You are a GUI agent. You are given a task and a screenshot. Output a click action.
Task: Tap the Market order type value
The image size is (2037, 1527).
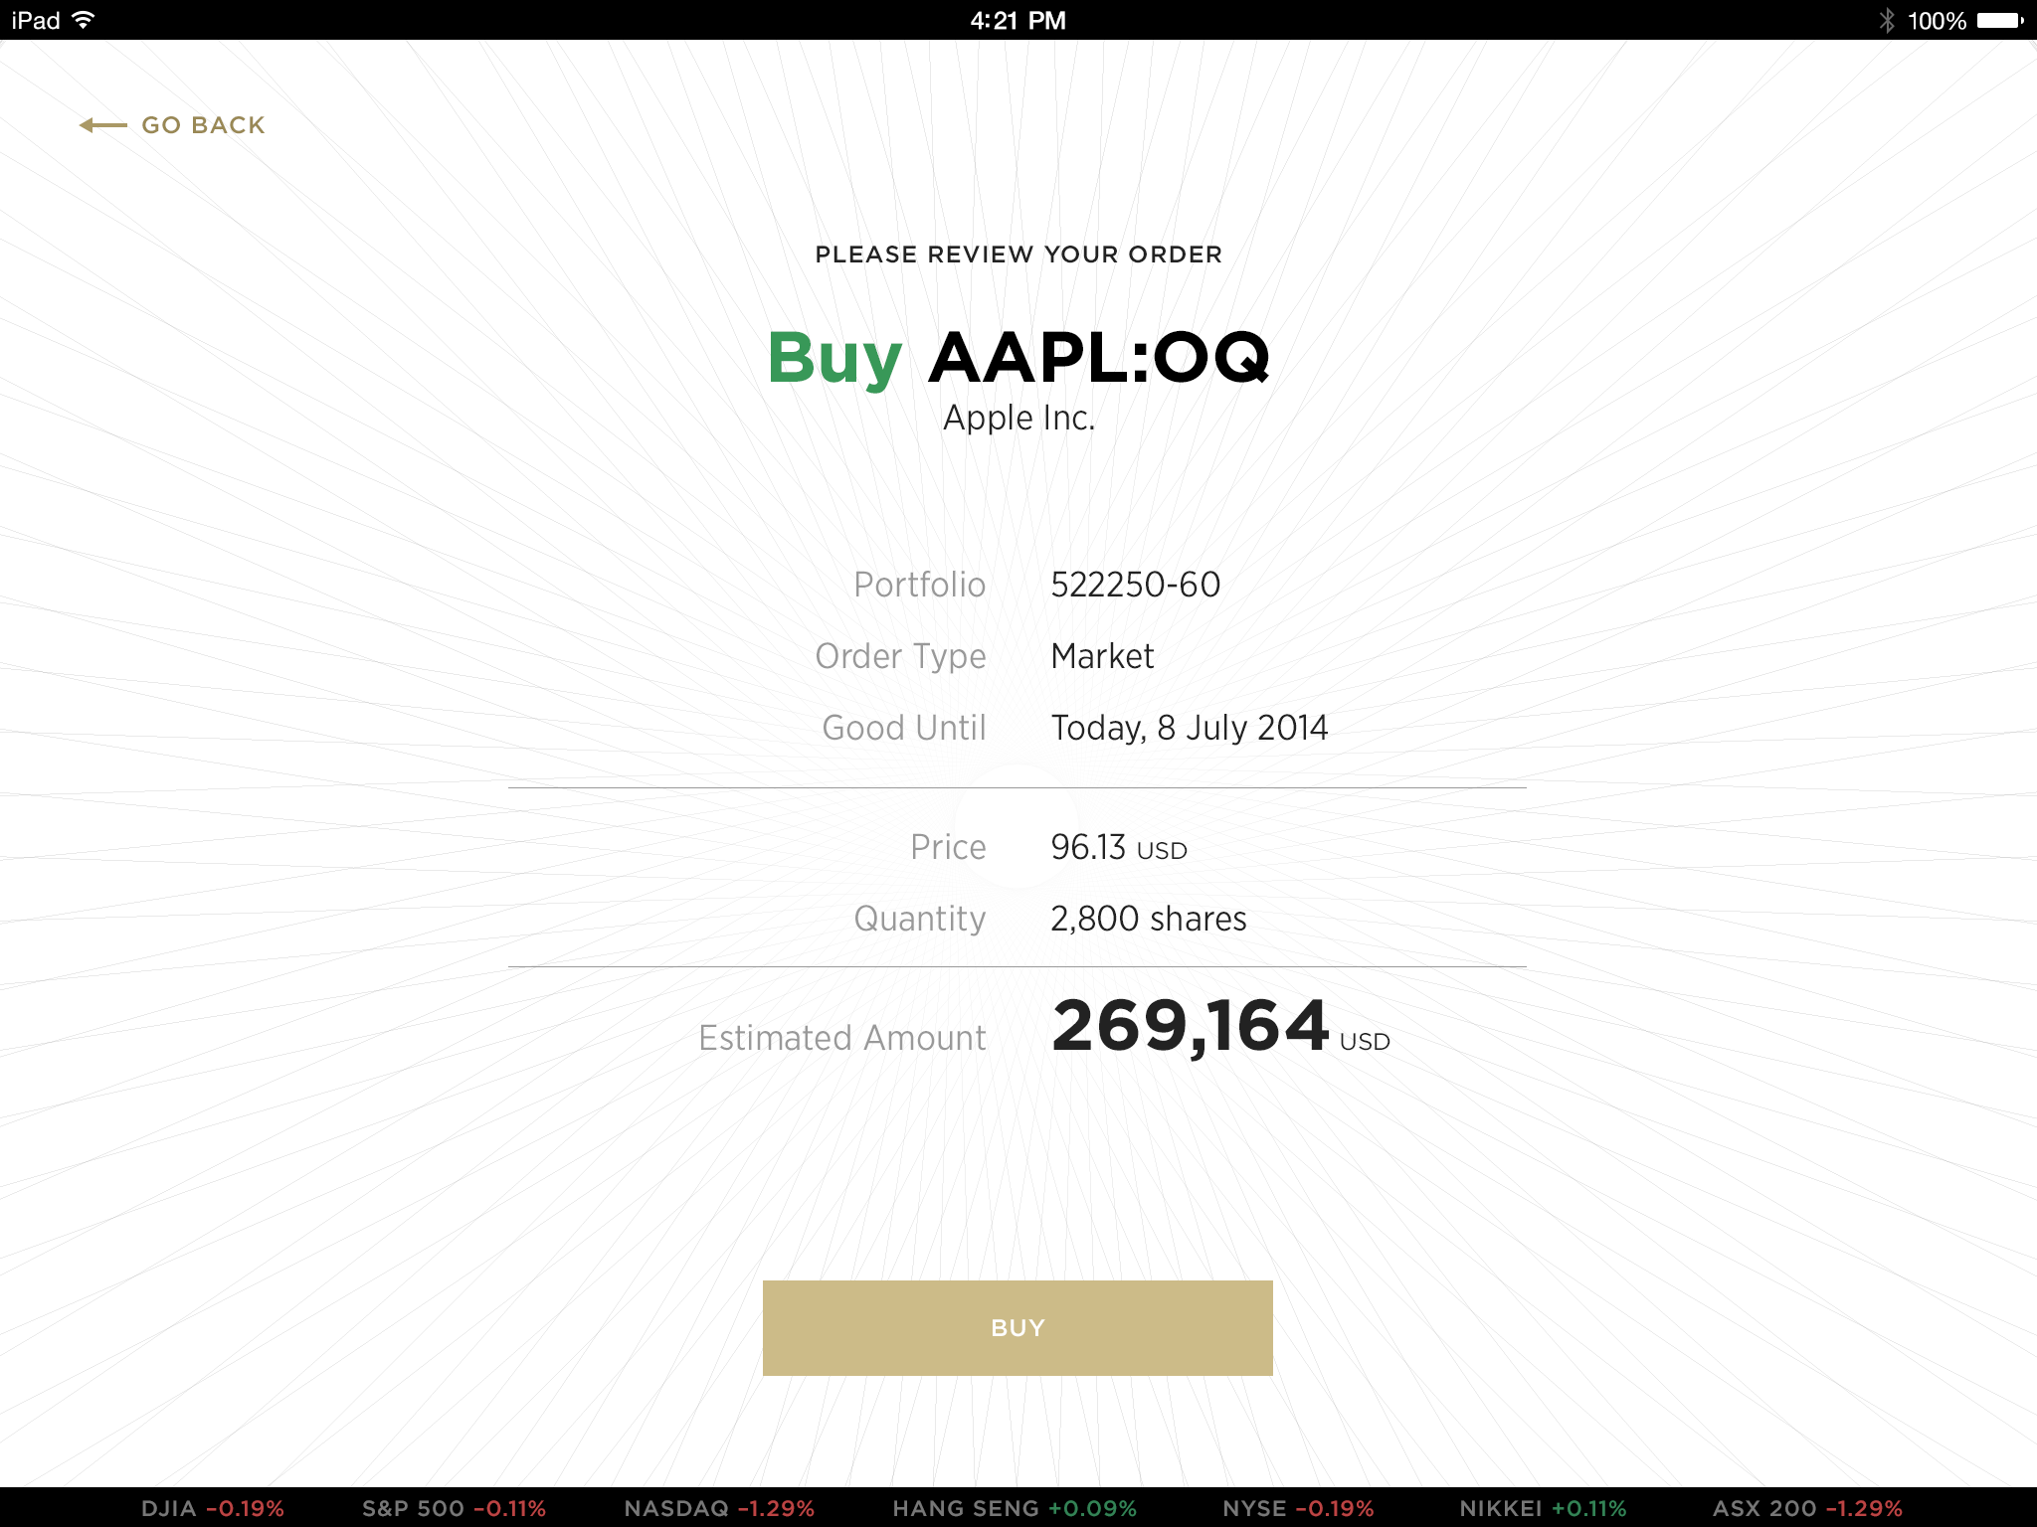(x=1102, y=656)
